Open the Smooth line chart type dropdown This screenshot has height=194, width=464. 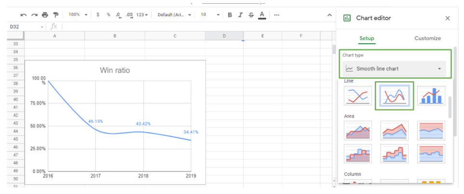(394, 69)
